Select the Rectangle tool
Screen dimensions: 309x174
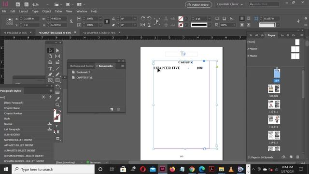pos(57,80)
